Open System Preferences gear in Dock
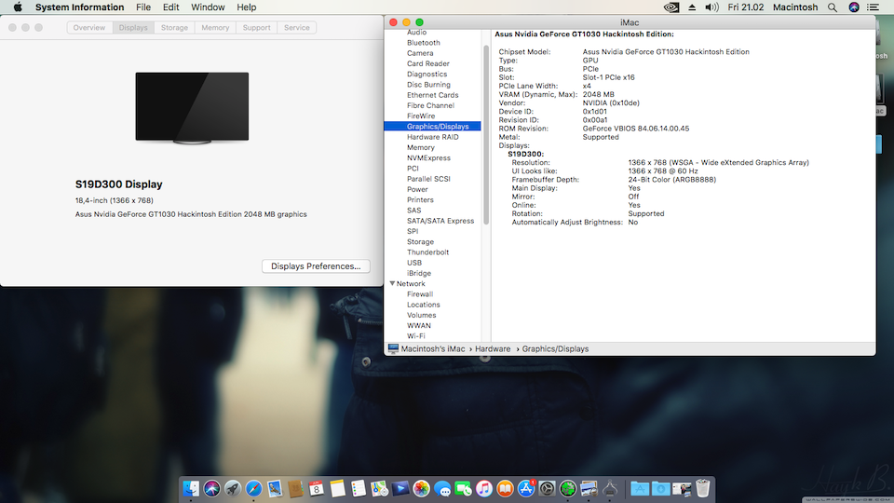Image resolution: width=894 pixels, height=503 pixels. coord(547,489)
